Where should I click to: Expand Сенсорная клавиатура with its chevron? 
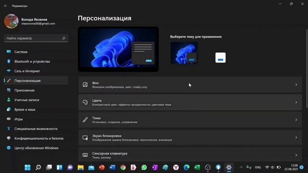click(296, 155)
